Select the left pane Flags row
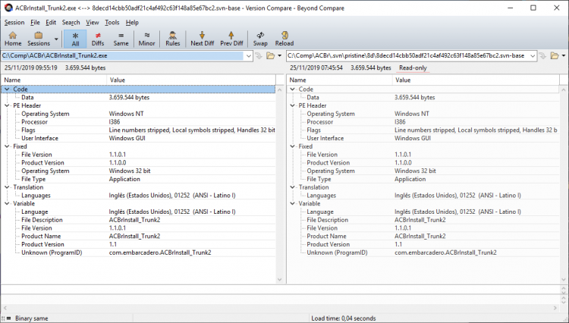Screen dimensions: 569x323 click(x=138, y=130)
